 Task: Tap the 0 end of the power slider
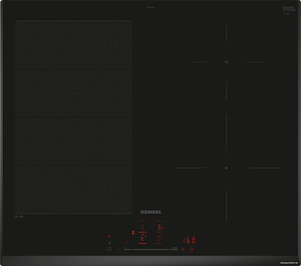click(127, 248)
